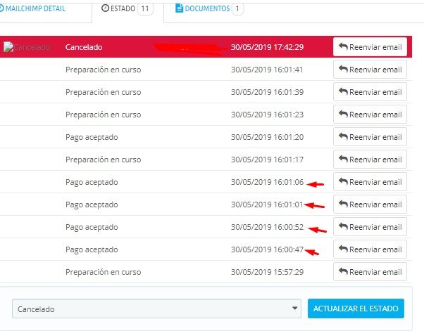Open the Documentos tab

tap(209, 8)
